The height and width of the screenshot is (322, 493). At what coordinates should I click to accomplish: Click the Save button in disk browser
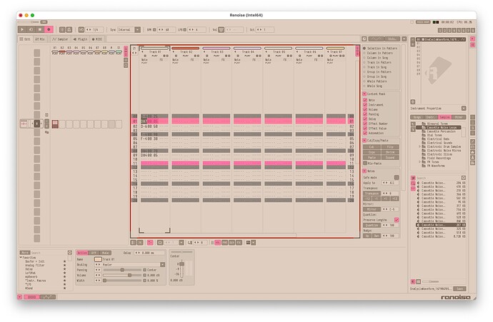(x=459, y=288)
